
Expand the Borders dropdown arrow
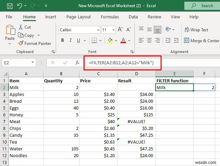click(100, 40)
